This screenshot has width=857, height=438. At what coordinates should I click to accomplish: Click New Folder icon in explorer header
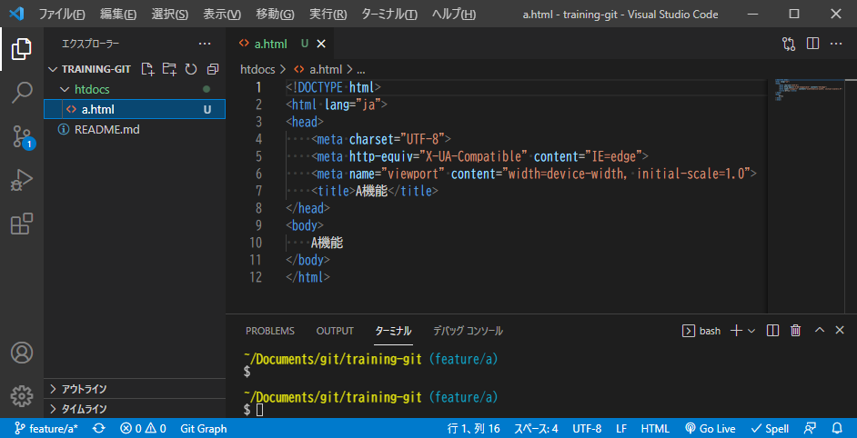click(x=169, y=69)
